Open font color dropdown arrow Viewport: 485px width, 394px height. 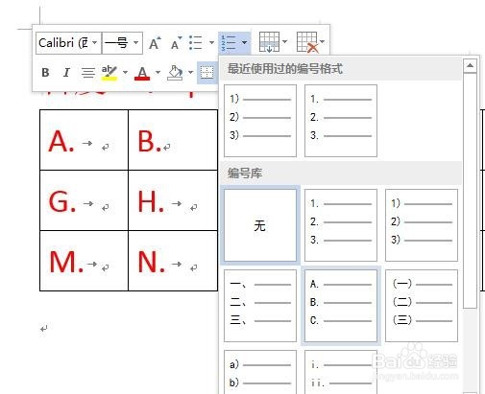pyautogui.click(x=158, y=73)
